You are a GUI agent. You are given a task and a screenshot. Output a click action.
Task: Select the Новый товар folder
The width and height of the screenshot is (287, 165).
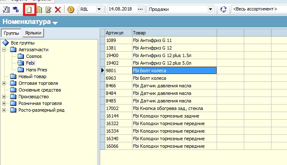click(x=32, y=76)
